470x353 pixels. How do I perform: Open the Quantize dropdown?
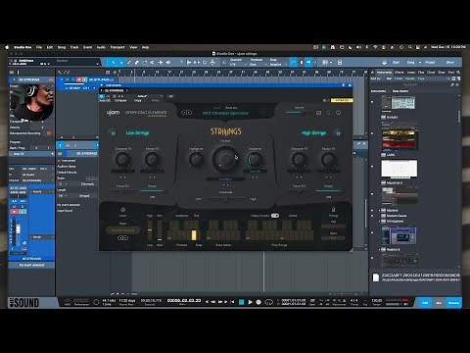pyautogui.click(x=238, y=62)
